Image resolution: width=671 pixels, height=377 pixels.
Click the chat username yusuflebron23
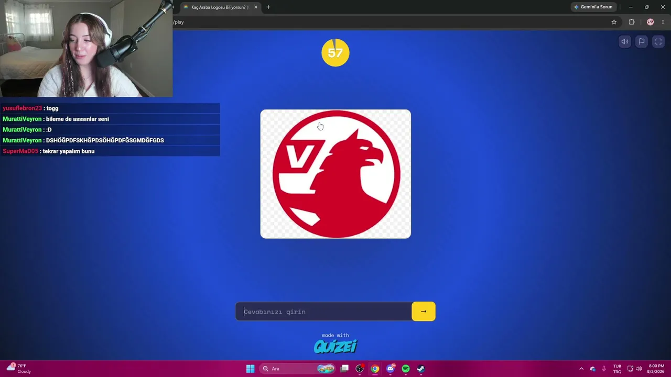pyautogui.click(x=22, y=108)
